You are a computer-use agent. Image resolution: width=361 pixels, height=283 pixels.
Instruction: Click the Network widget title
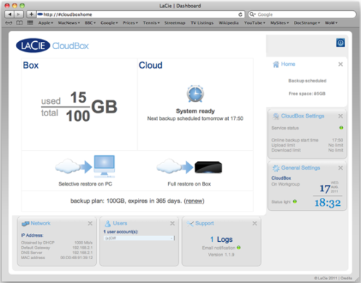[40, 224]
